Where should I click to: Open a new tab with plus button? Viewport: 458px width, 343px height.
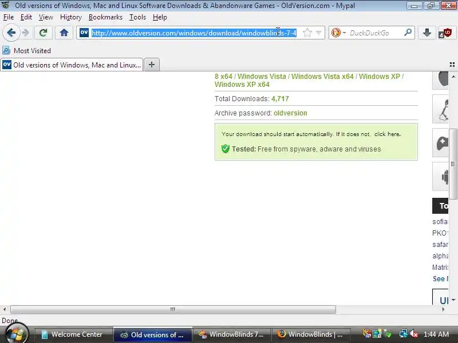point(152,65)
